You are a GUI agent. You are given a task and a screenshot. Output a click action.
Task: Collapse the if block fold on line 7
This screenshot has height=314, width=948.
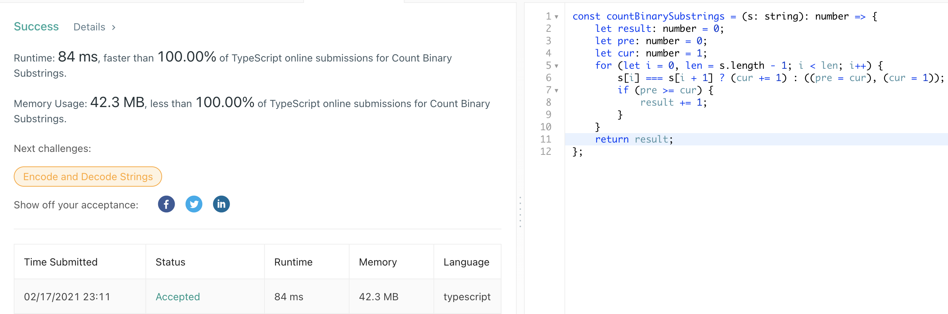[x=556, y=91]
